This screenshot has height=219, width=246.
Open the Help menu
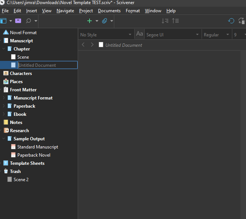coord(171,11)
